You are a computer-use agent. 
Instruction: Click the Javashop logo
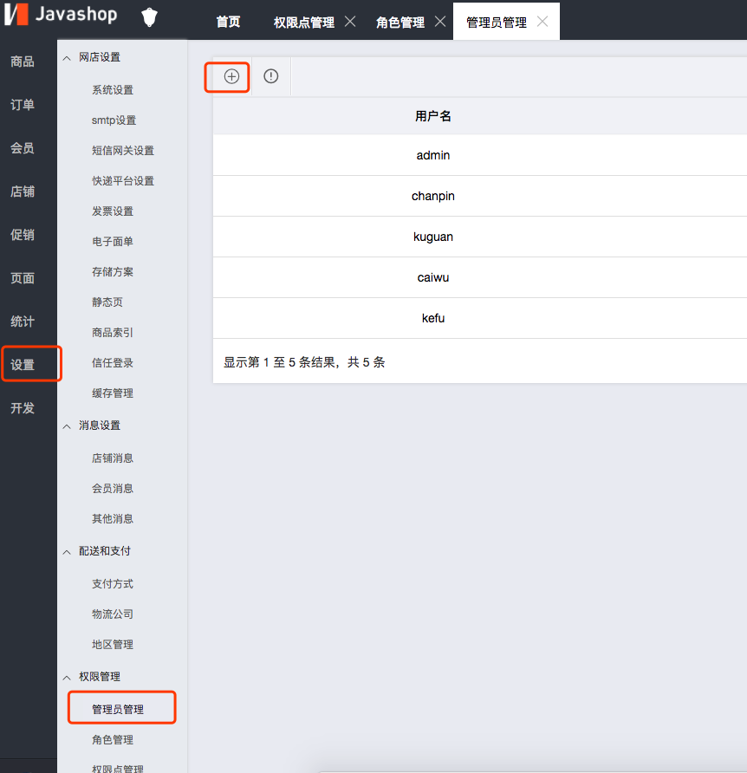[x=62, y=14]
